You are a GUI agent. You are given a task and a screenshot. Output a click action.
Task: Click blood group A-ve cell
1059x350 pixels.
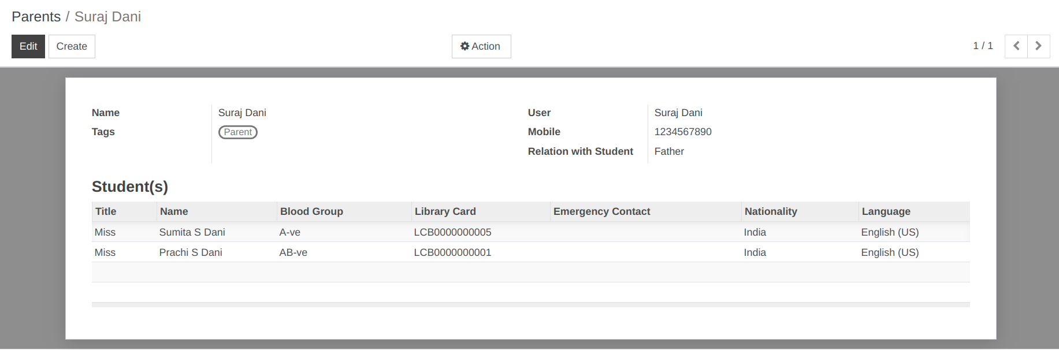coord(289,232)
